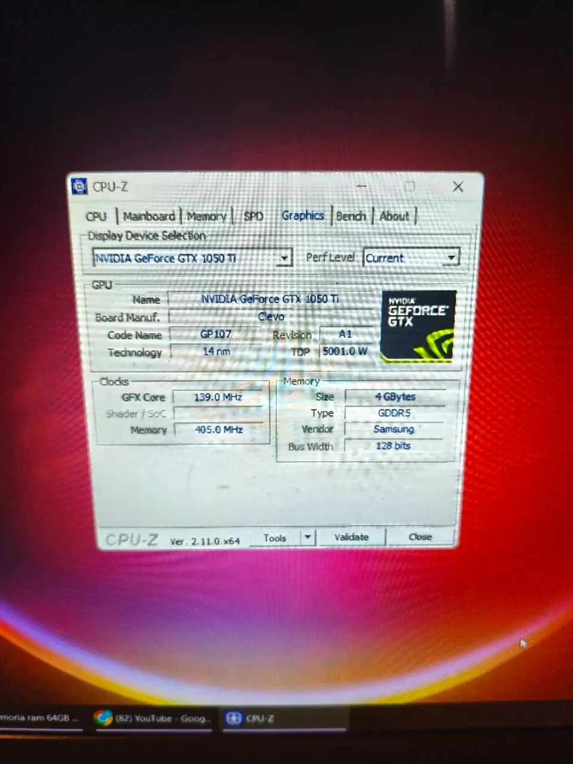573x764 pixels.
Task: Click the GFX Core clock value 139.0 MHz
Action: tap(218, 397)
